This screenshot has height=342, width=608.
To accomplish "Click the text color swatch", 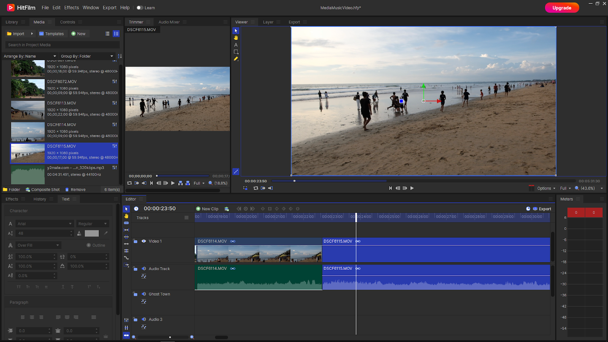I will pos(92,233).
